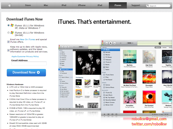Click the Email Address input field
The width and height of the screenshot is (173, 129).
pos(29,64)
